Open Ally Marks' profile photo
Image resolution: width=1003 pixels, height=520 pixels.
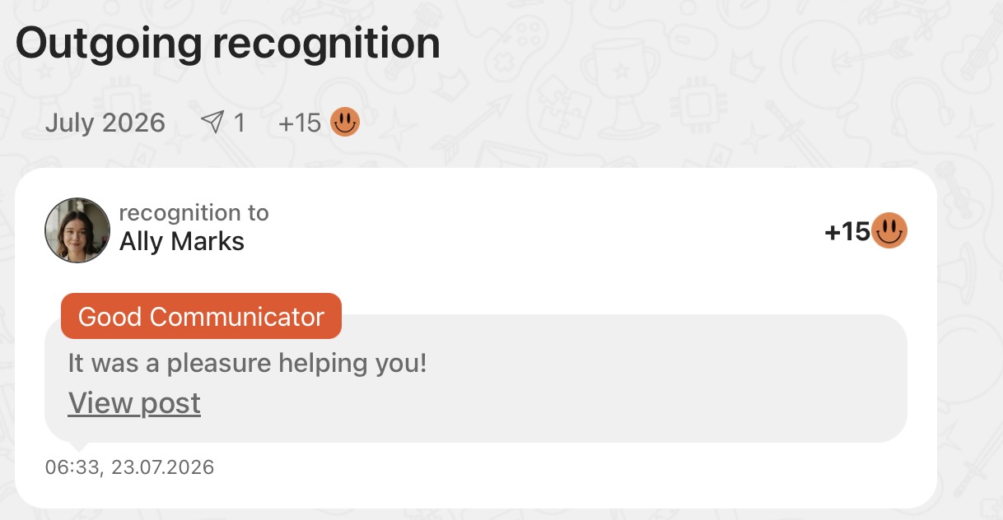77,230
